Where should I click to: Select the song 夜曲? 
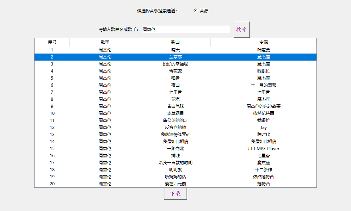(175, 85)
